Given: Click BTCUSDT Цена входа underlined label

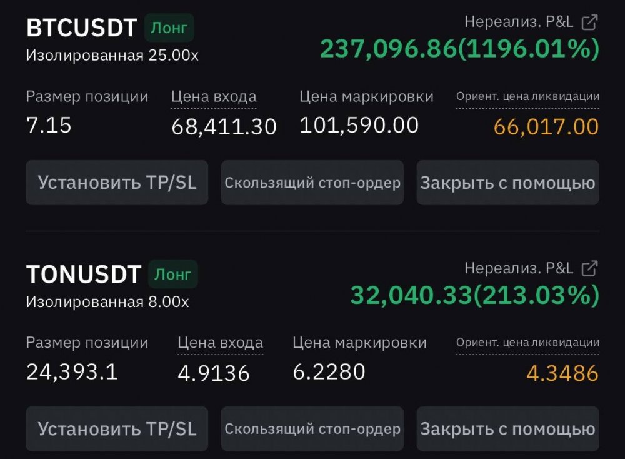Looking at the screenshot, I should [x=214, y=97].
